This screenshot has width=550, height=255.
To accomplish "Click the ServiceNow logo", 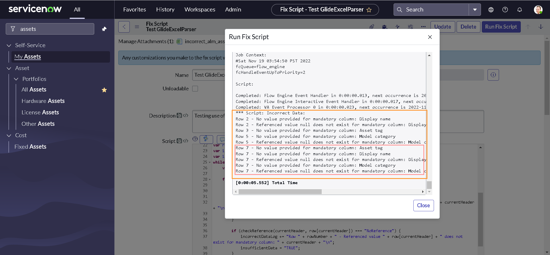I will click(35, 9).
